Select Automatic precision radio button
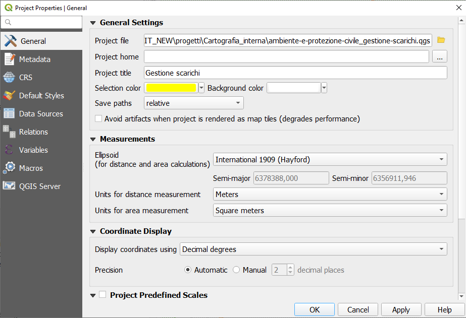The image size is (466, 318). 187,270
